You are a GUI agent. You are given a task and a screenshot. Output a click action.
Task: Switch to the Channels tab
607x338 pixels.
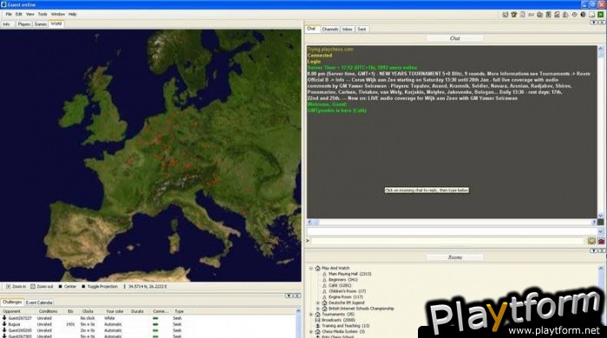(x=330, y=29)
